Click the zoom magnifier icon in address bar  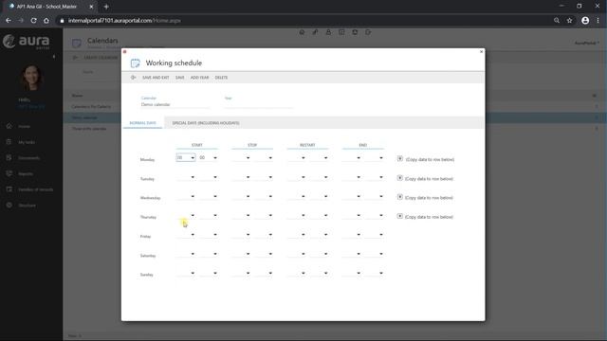(557, 21)
